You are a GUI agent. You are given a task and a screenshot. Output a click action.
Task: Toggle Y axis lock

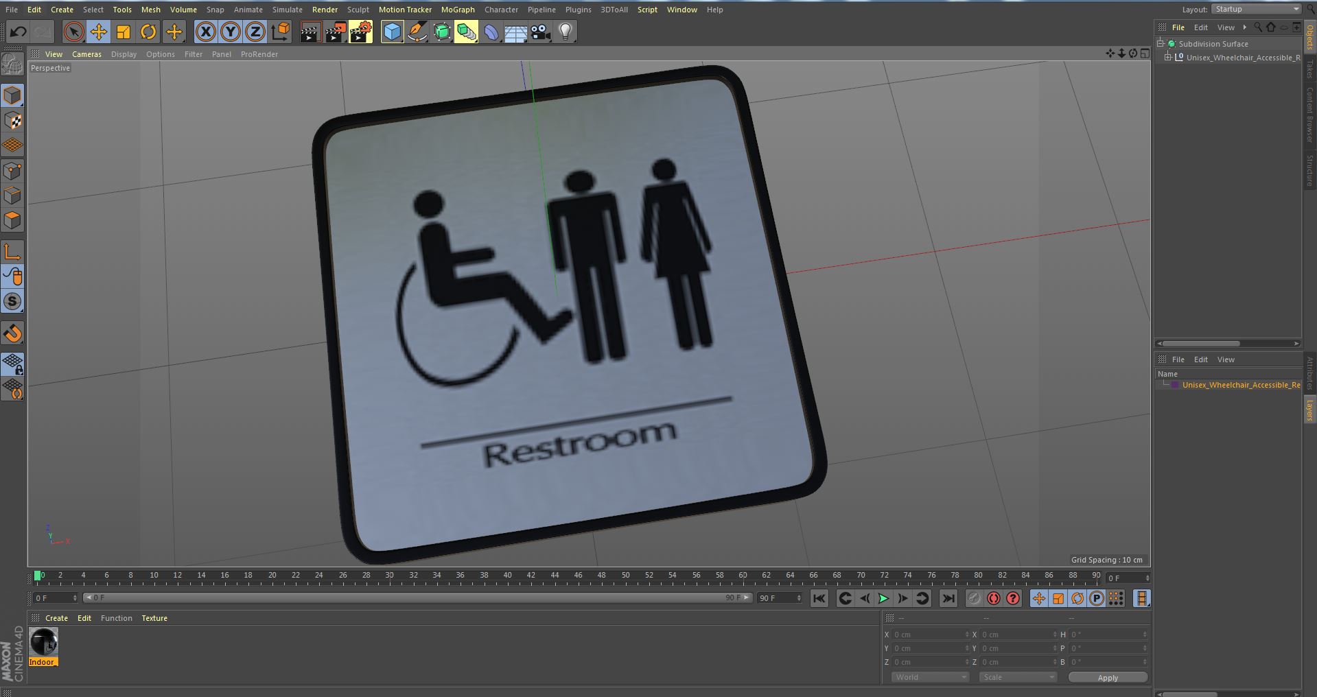(x=231, y=32)
